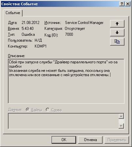The height and width of the screenshot is (147, 132).
Task: Click the event ID value 7000
Action: pyautogui.click(x=69, y=34)
